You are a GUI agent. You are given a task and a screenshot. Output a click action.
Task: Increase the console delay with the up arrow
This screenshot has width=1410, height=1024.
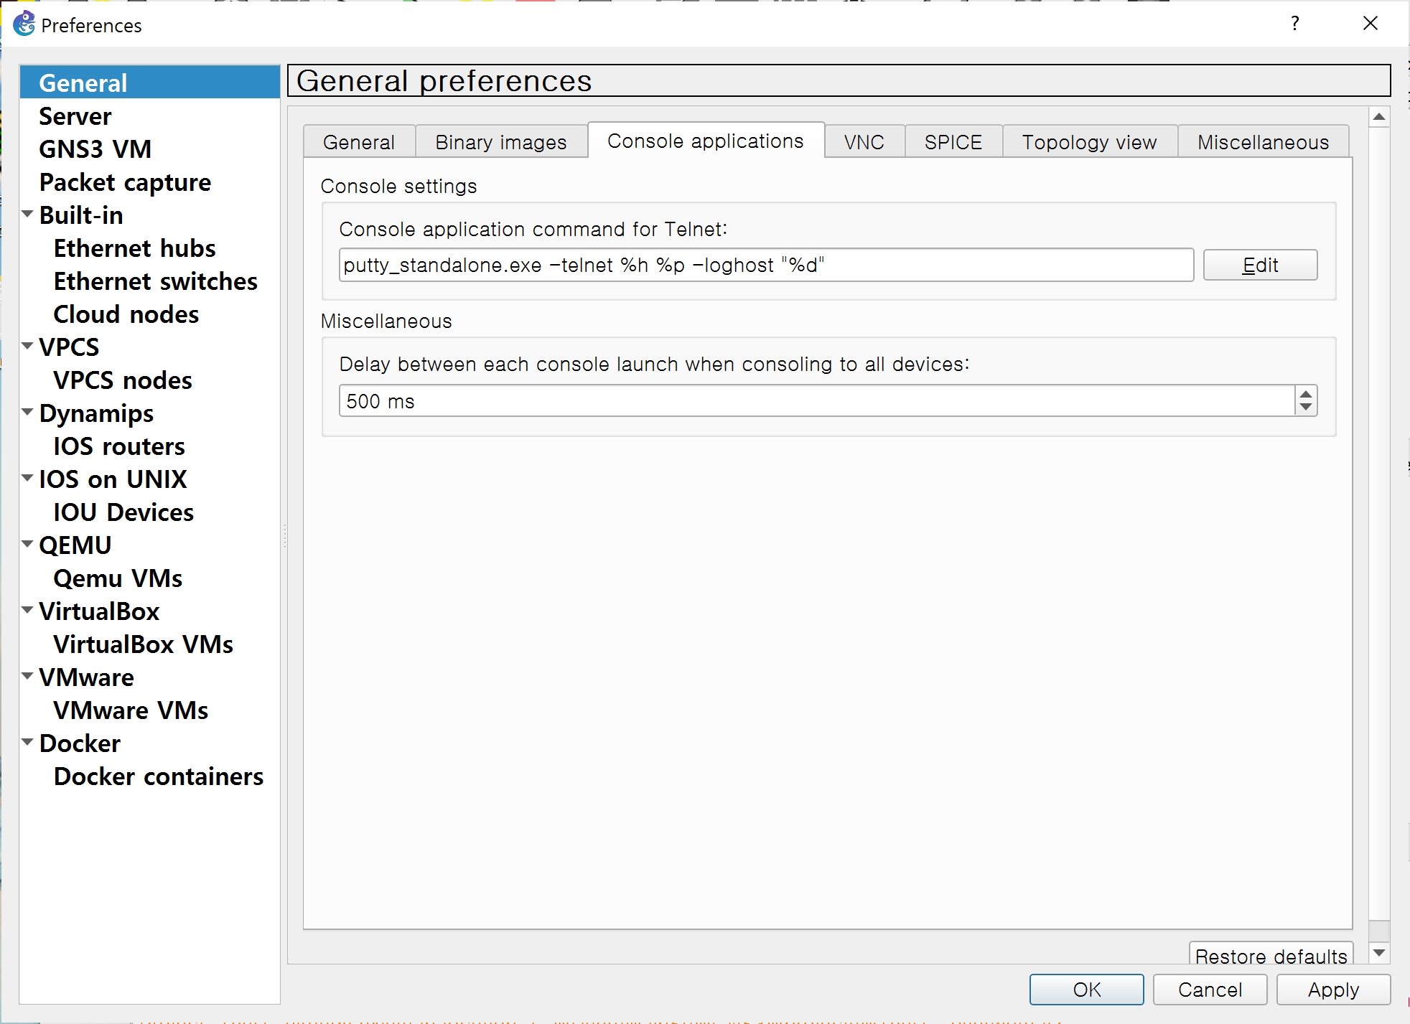[1306, 393]
